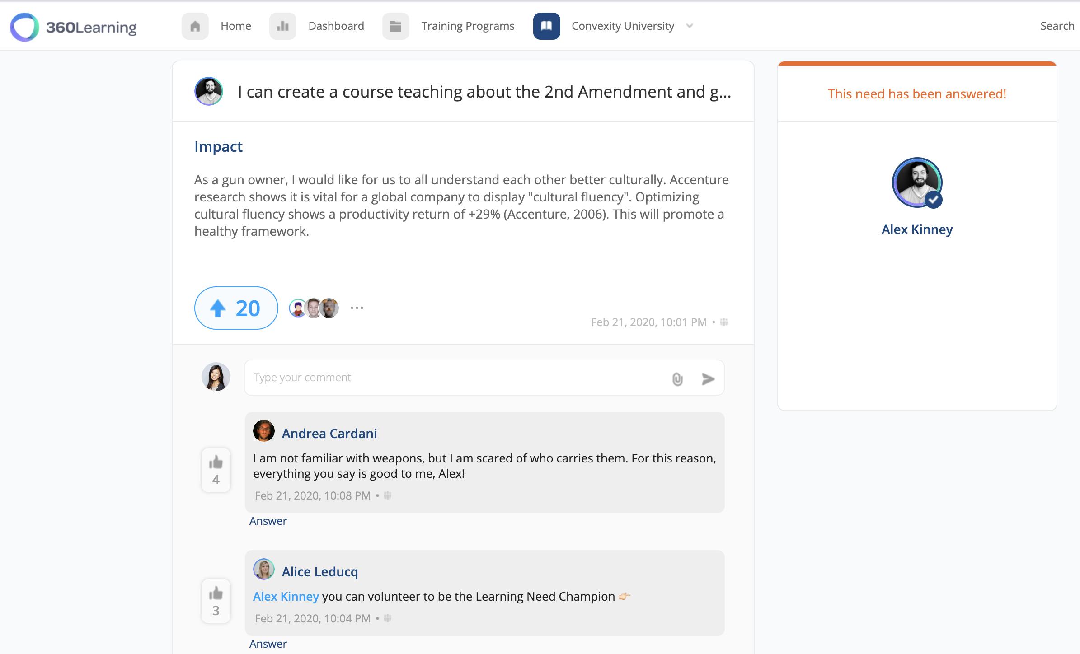Click the upvote arrow icon on post
The width and height of the screenshot is (1080, 654).
pyautogui.click(x=218, y=308)
